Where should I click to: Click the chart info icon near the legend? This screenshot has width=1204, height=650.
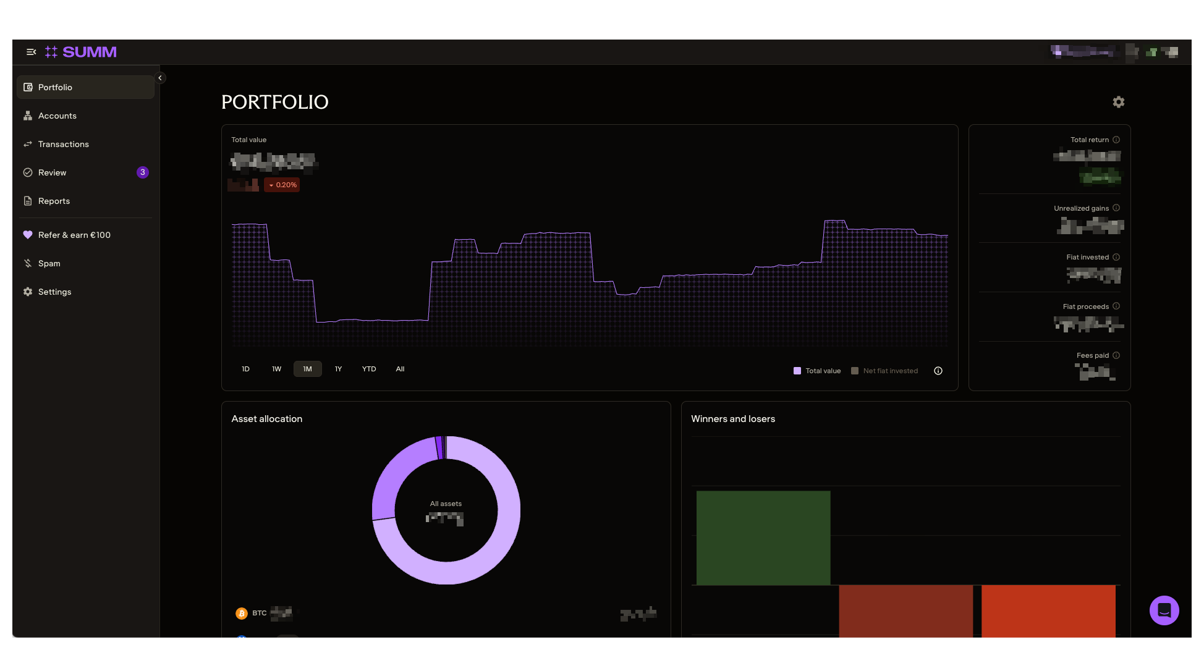(x=938, y=371)
